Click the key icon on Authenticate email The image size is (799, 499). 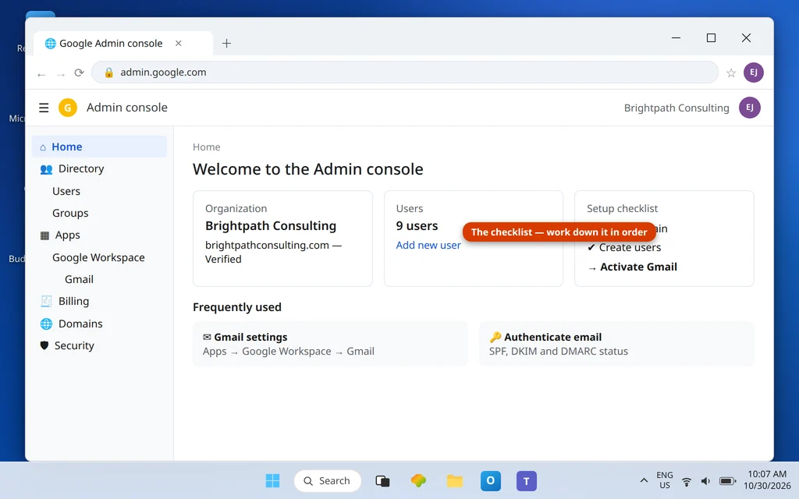pos(495,337)
